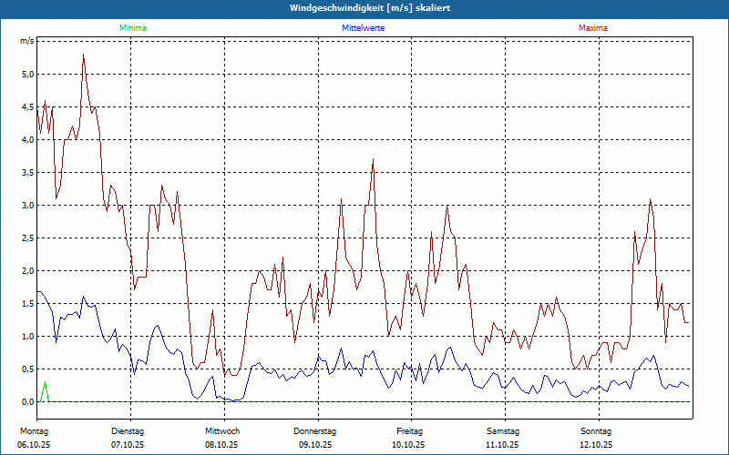Select the Sonntag 12.10.25 axis label
Image resolution: width=729 pixels, height=455 pixels.
(596, 438)
